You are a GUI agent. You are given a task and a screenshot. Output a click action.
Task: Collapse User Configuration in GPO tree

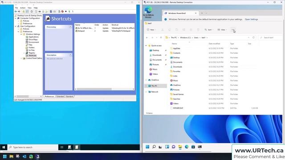pos(16,26)
